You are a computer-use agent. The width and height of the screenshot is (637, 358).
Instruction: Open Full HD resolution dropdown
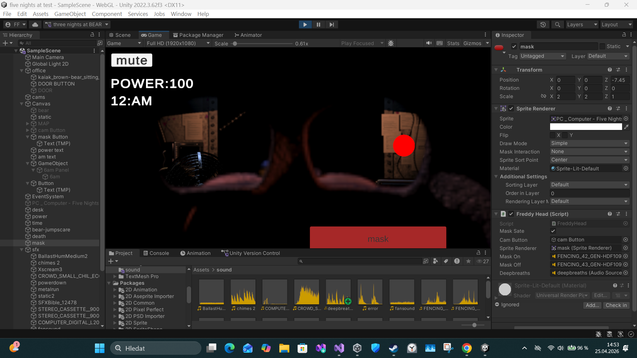(178, 43)
